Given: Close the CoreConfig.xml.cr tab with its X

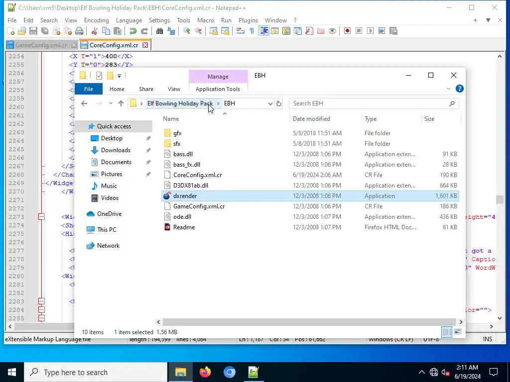Looking at the screenshot, I should click(x=145, y=45).
